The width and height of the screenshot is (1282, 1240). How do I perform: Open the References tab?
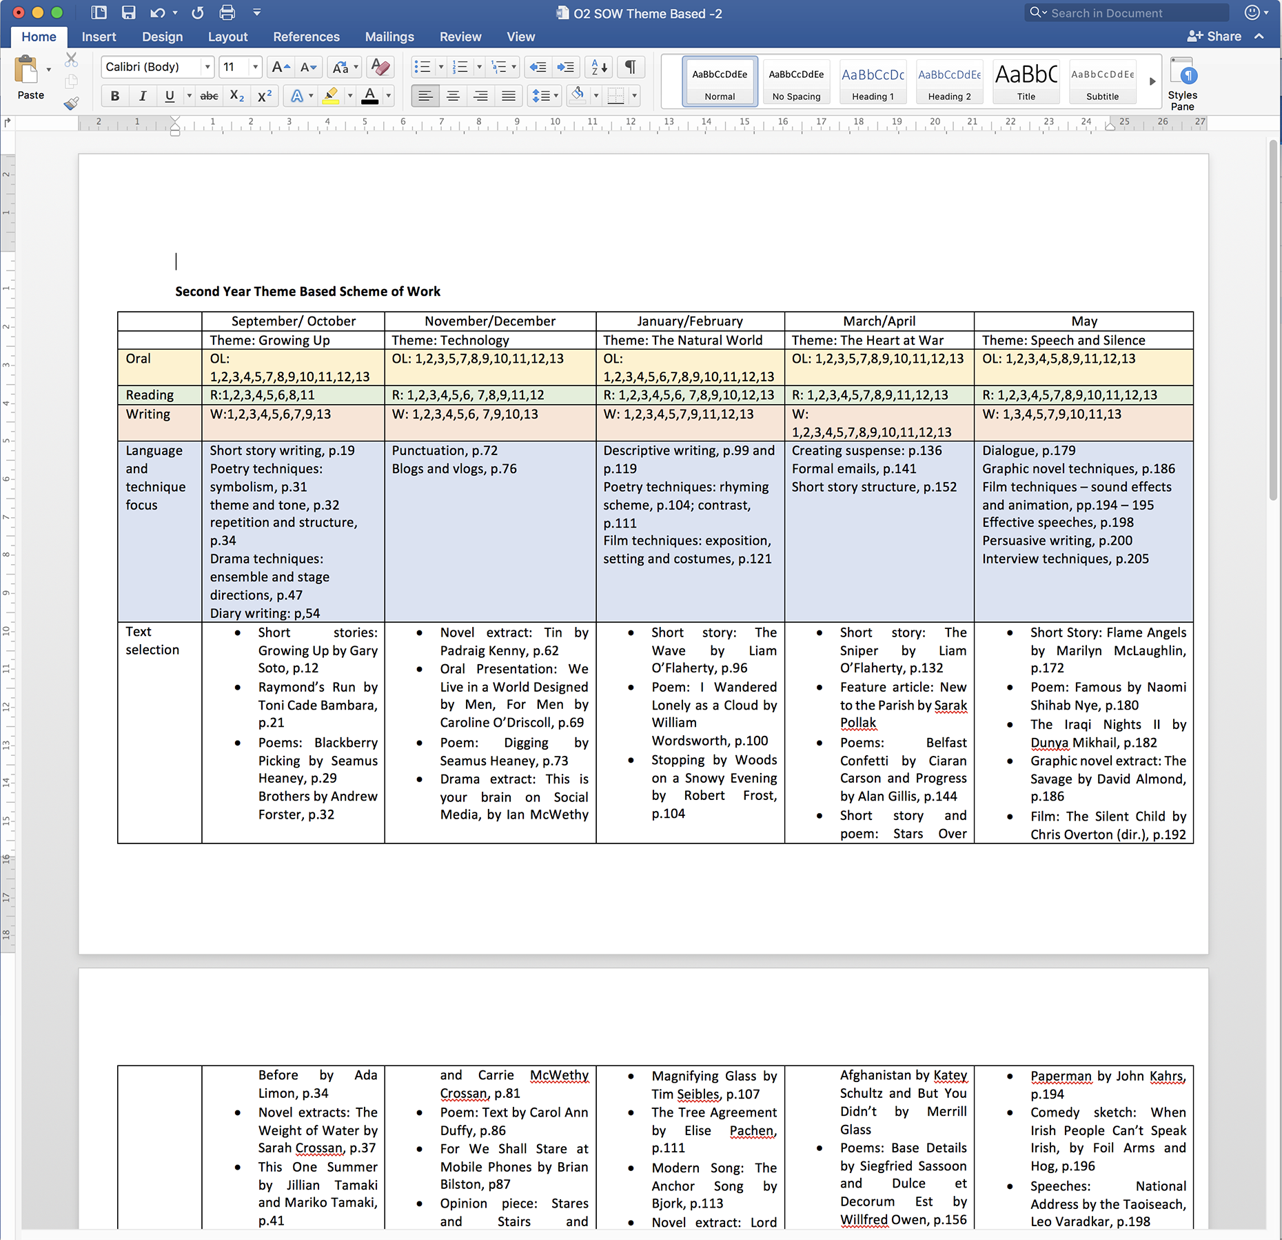tap(306, 37)
